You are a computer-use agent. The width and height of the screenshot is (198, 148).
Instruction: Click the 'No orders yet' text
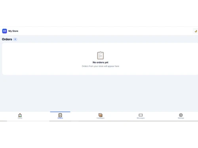[x=101, y=62]
